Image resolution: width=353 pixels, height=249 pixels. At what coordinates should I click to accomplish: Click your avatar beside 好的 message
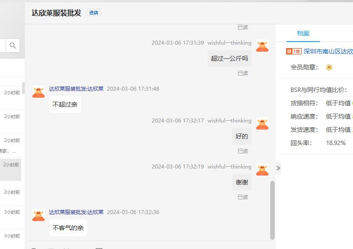pyautogui.click(x=262, y=124)
